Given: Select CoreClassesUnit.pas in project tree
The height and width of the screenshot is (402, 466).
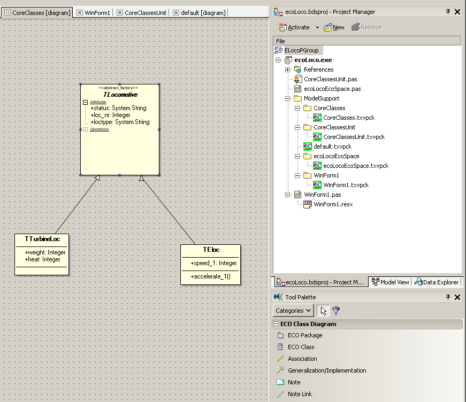Looking at the screenshot, I should 330,79.
